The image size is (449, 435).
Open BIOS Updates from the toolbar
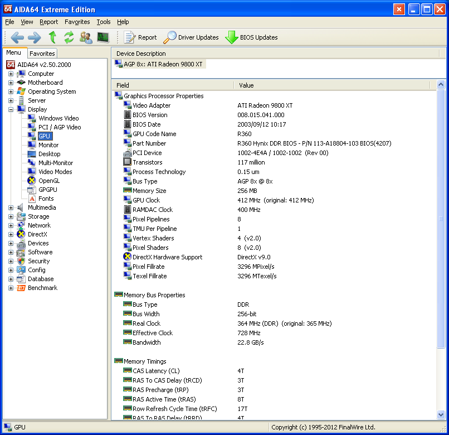(x=251, y=37)
